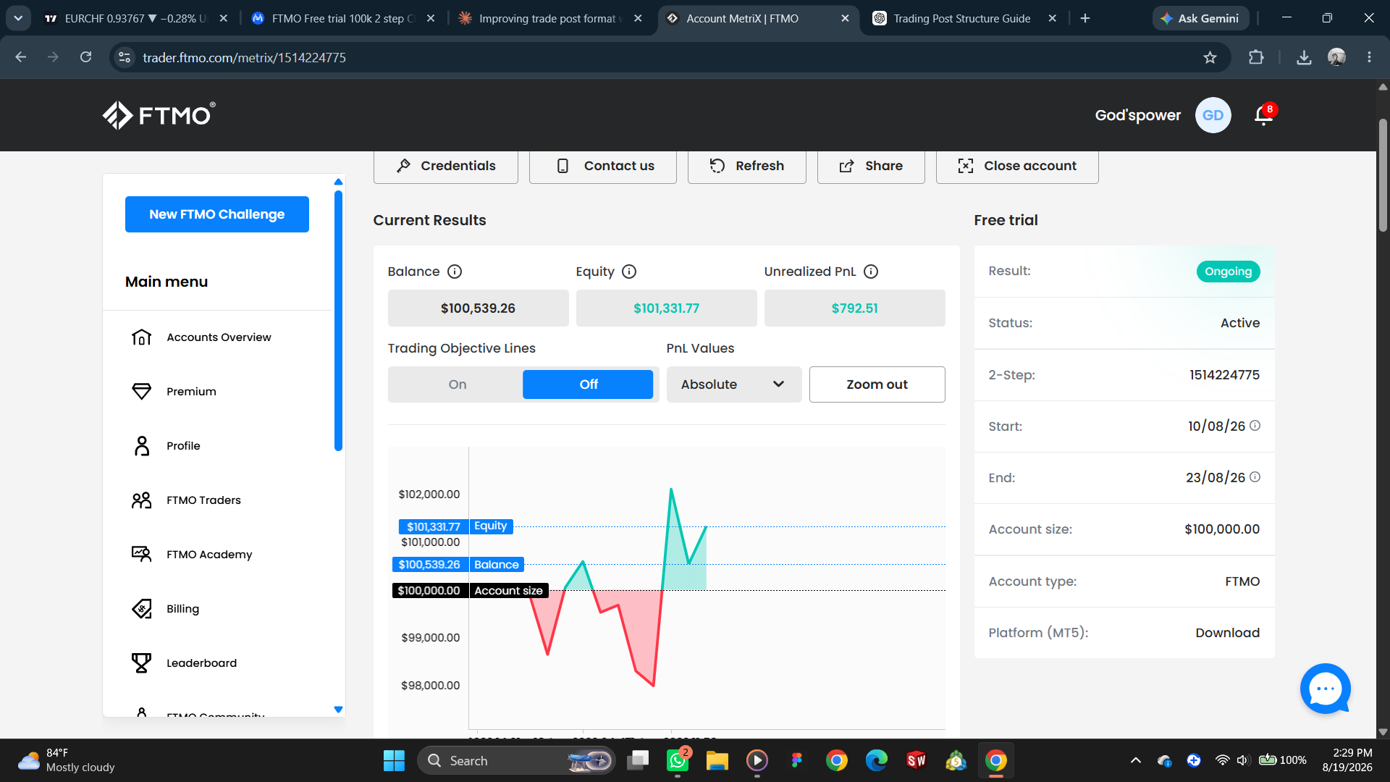Image resolution: width=1390 pixels, height=782 pixels.
Task: Click the Leaderboard trophy icon
Action: click(x=142, y=663)
